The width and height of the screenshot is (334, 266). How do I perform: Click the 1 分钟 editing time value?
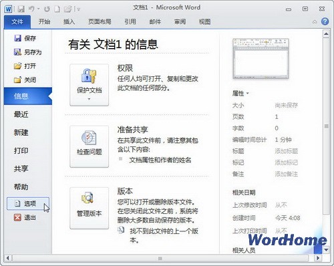[283, 140]
